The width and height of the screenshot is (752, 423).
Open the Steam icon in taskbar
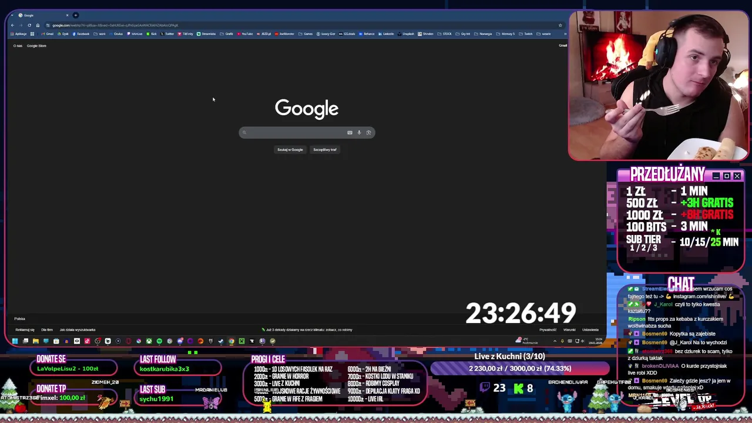220,341
